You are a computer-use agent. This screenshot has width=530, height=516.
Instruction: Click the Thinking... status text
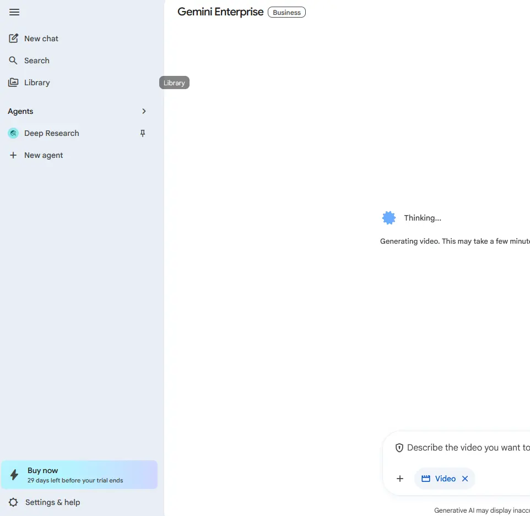coord(423,218)
